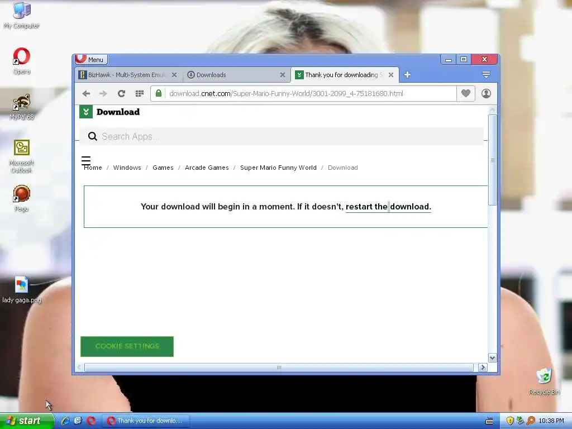Select the Recycle Bin icon
572x429 pixels.
[x=544, y=382]
